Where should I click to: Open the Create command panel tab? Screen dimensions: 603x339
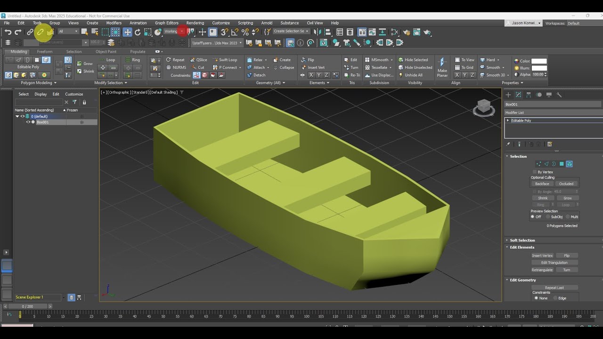508,95
